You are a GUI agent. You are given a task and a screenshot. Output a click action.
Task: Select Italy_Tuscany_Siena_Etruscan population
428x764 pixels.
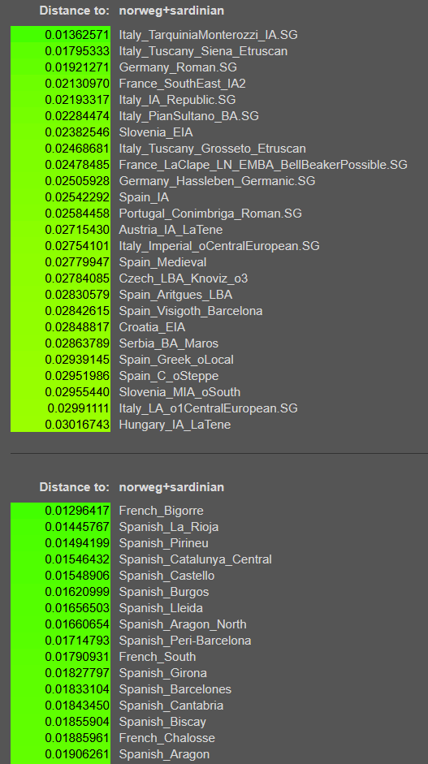(203, 51)
